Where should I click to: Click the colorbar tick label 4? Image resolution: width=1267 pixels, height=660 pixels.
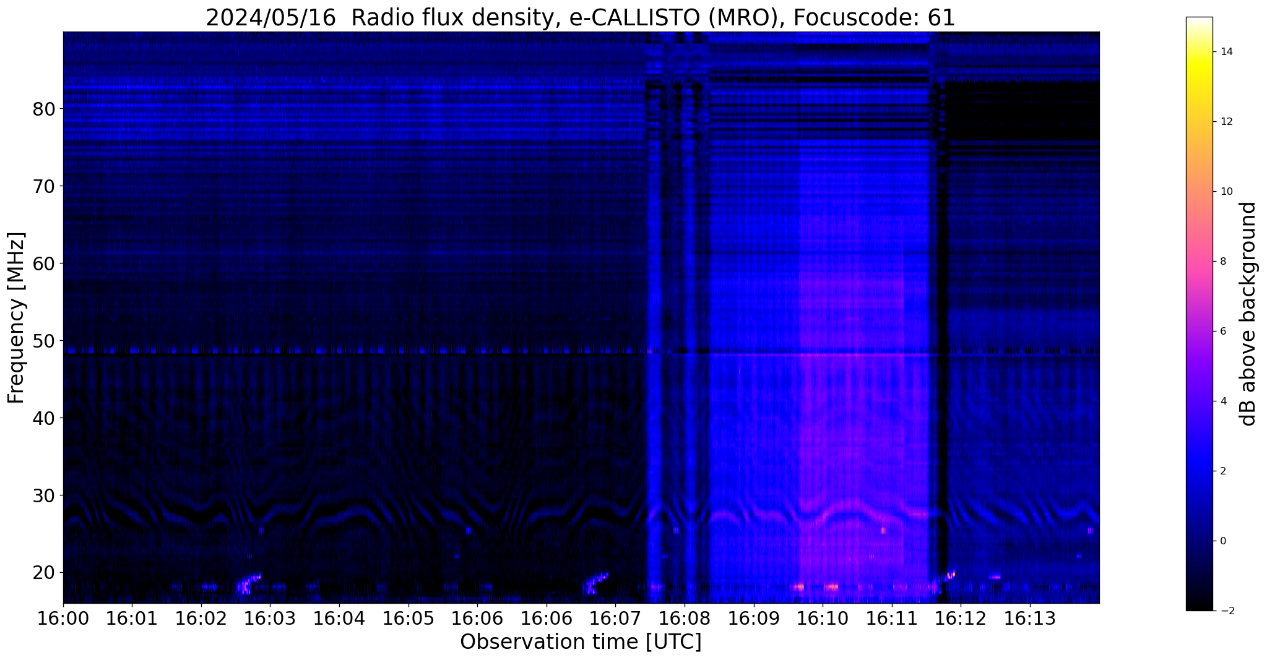coord(1223,401)
